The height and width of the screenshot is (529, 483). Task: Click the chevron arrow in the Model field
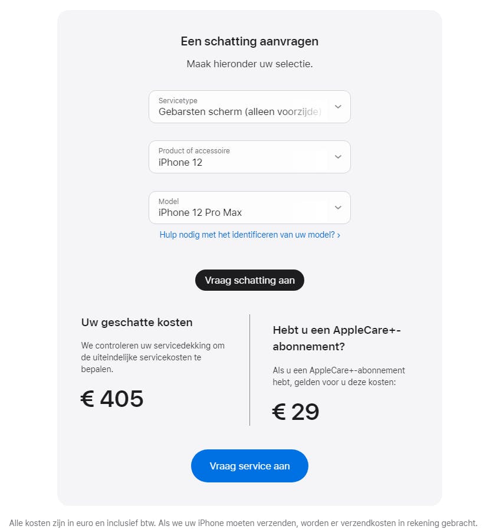coord(338,208)
